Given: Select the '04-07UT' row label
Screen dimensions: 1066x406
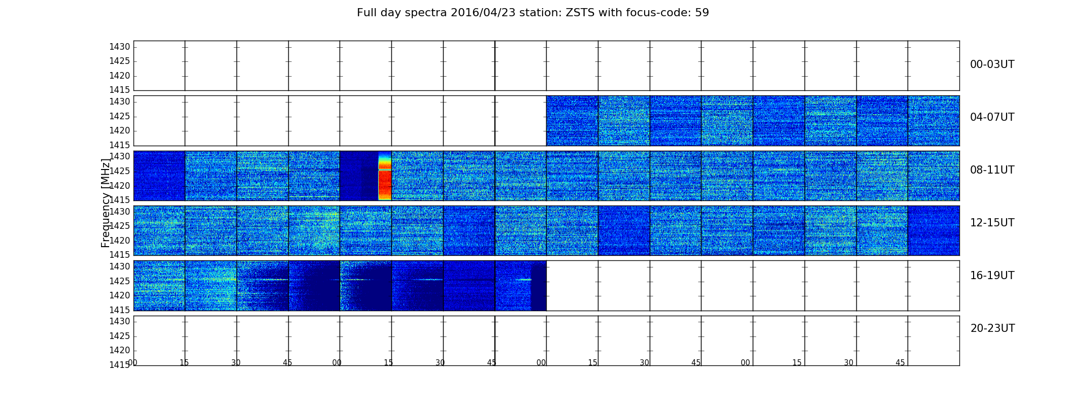Looking at the screenshot, I should [992, 117].
